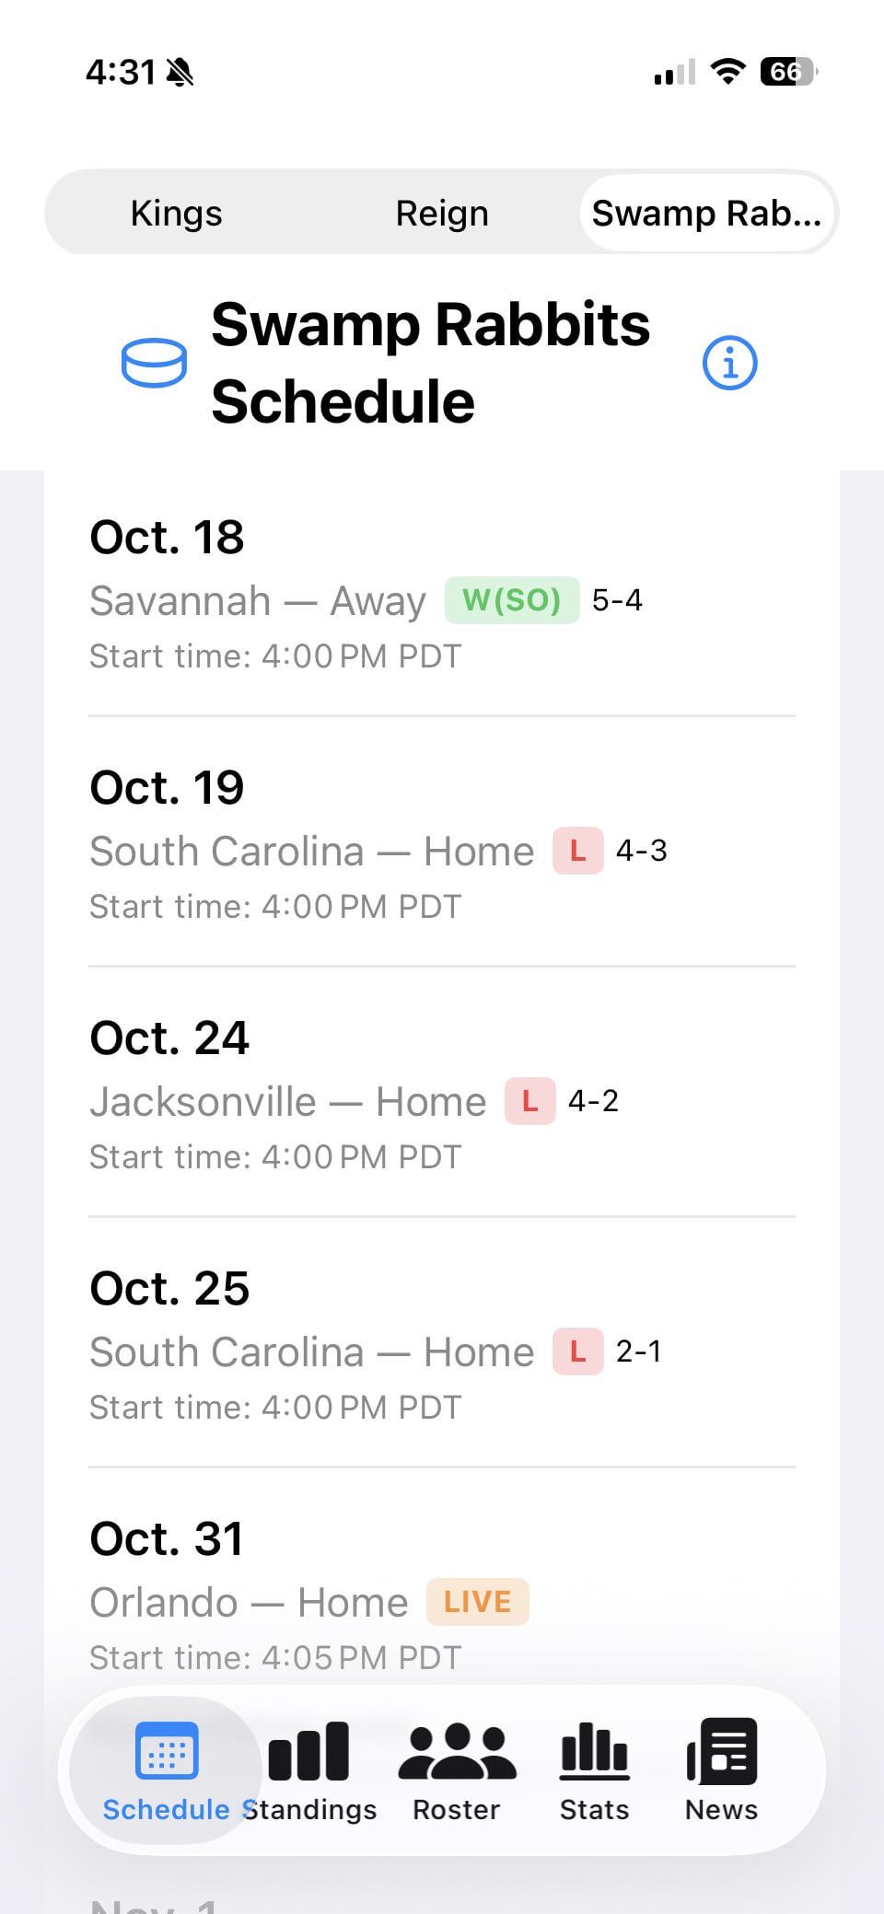This screenshot has width=884, height=1914.
Task: Tap the W(SO) badge for Savannah game
Action: click(512, 600)
